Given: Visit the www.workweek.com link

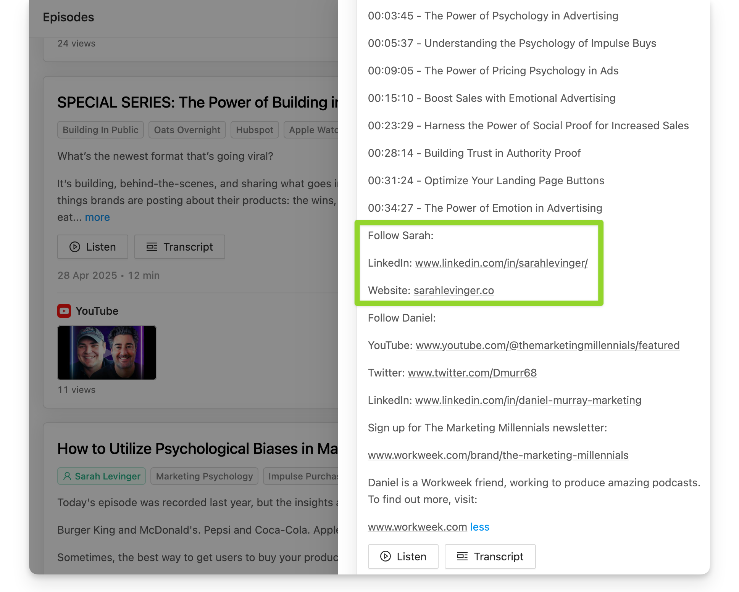Looking at the screenshot, I should (417, 527).
